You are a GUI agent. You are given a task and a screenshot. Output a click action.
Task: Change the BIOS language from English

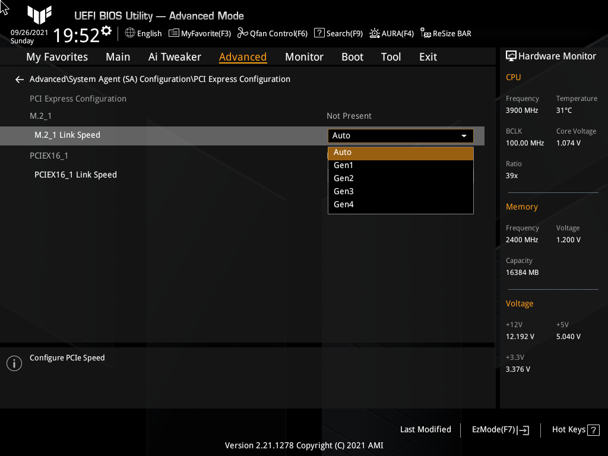[143, 33]
